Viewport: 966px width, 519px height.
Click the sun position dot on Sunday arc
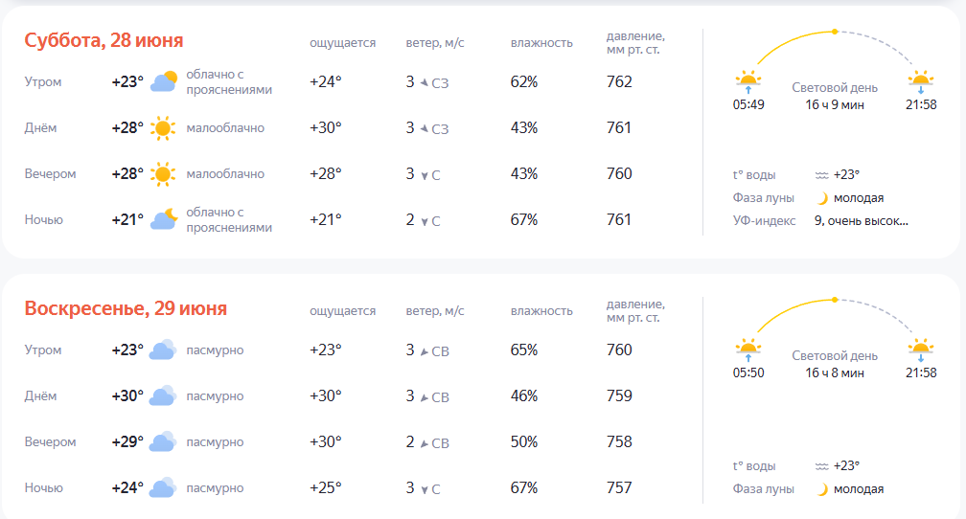click(834, 300)
